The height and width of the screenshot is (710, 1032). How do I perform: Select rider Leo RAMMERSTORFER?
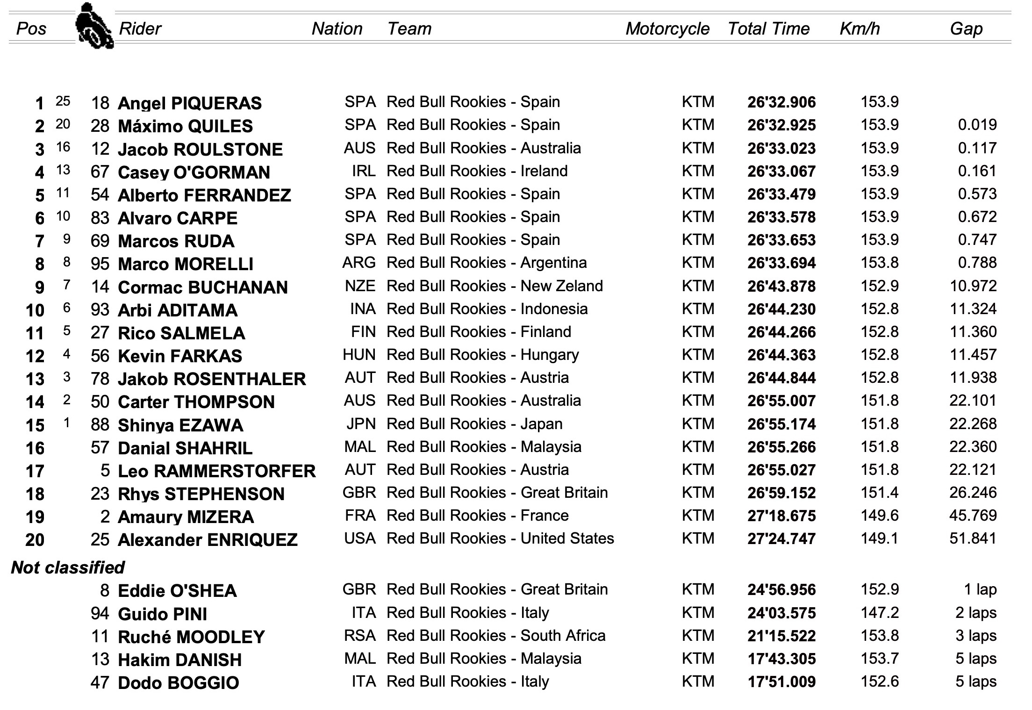tap(217, 471)
